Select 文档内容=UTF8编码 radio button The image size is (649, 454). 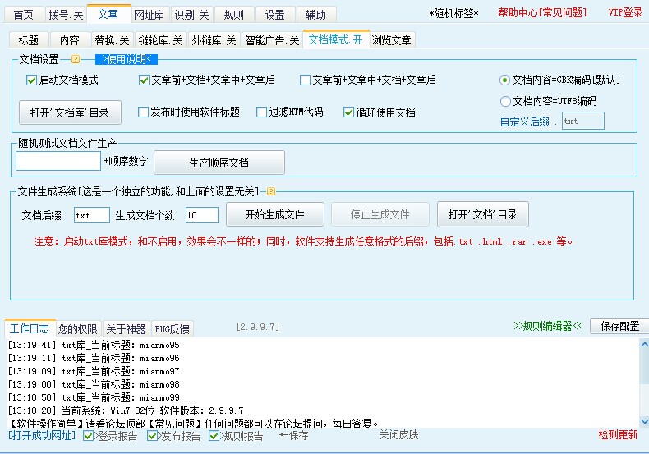click(x=505, y=102)
